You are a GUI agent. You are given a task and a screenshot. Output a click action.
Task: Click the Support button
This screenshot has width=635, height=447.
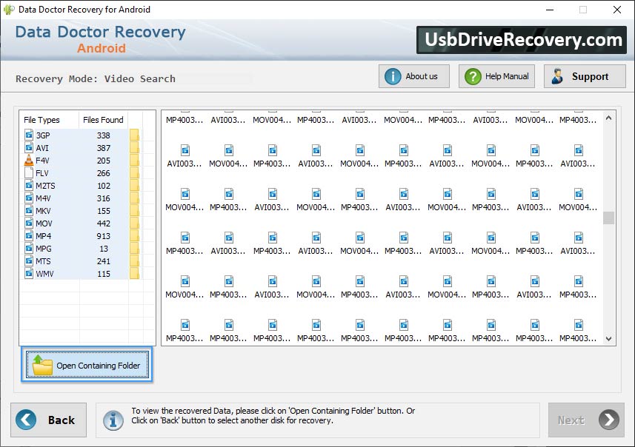585,76
